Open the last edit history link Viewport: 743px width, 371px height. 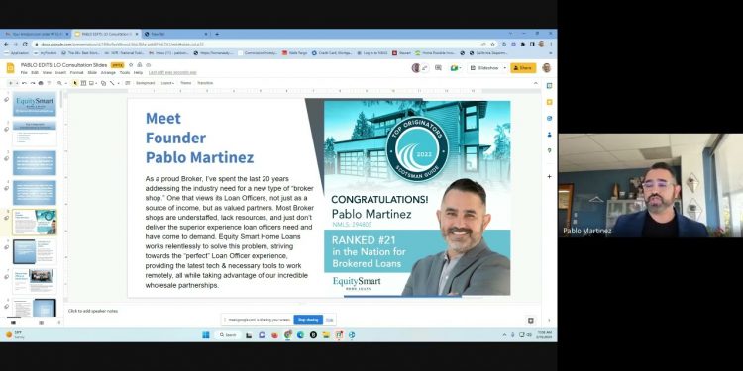(172, 73)
